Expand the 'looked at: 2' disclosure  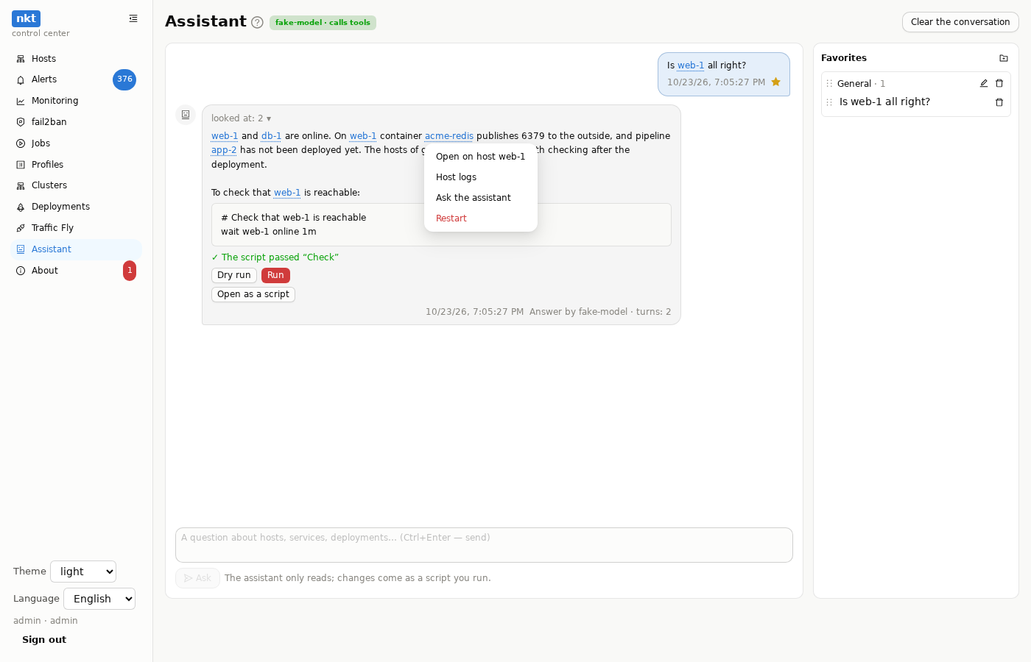pyautogui.click(x=241, y=118)
